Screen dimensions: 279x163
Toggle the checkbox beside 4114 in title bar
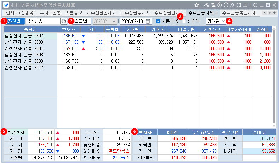click(6, 5)
